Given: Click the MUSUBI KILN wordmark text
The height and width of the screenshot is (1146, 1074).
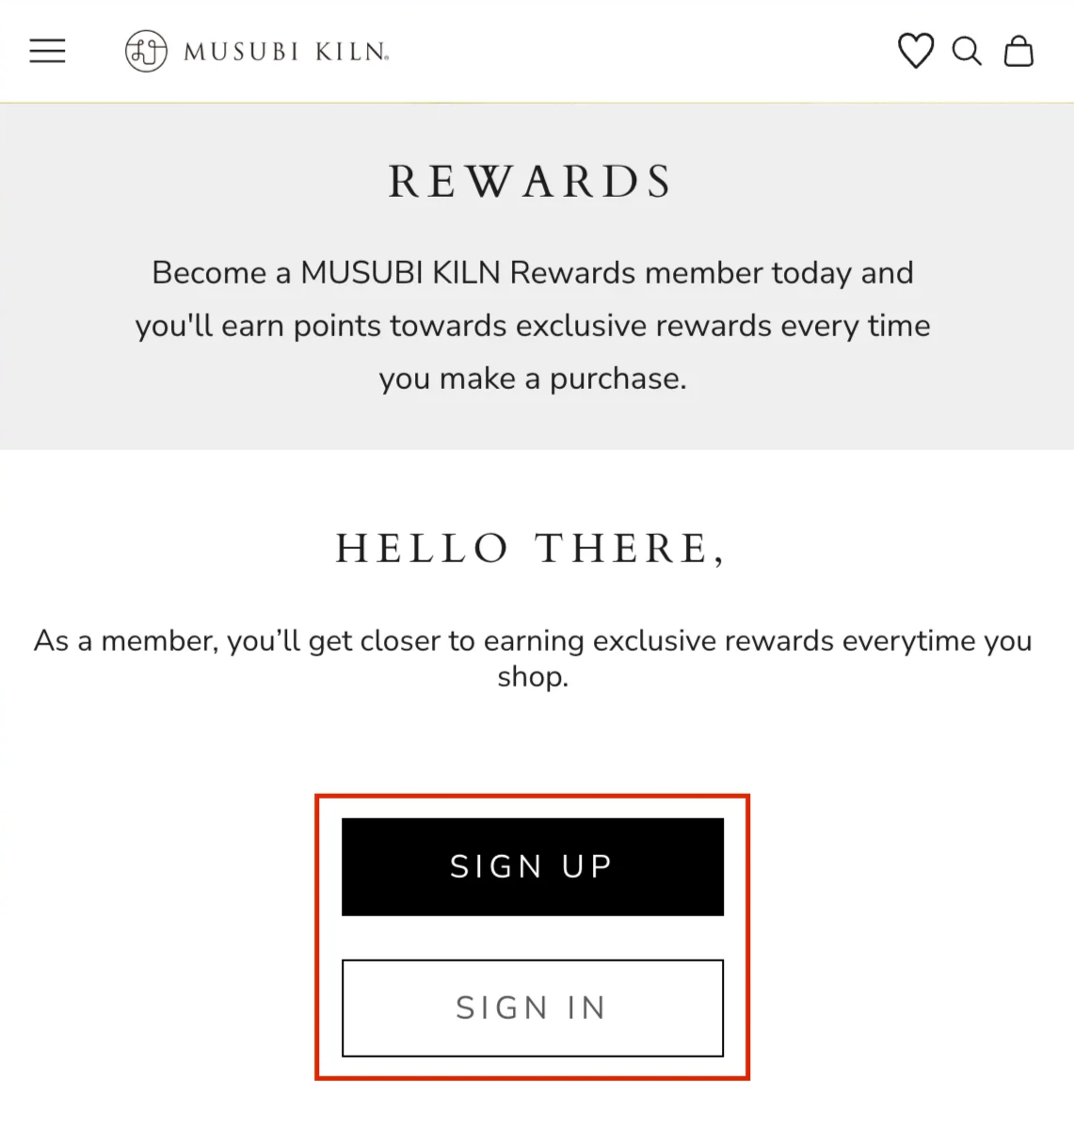Looking at the screenshot, I should [286, 52].
